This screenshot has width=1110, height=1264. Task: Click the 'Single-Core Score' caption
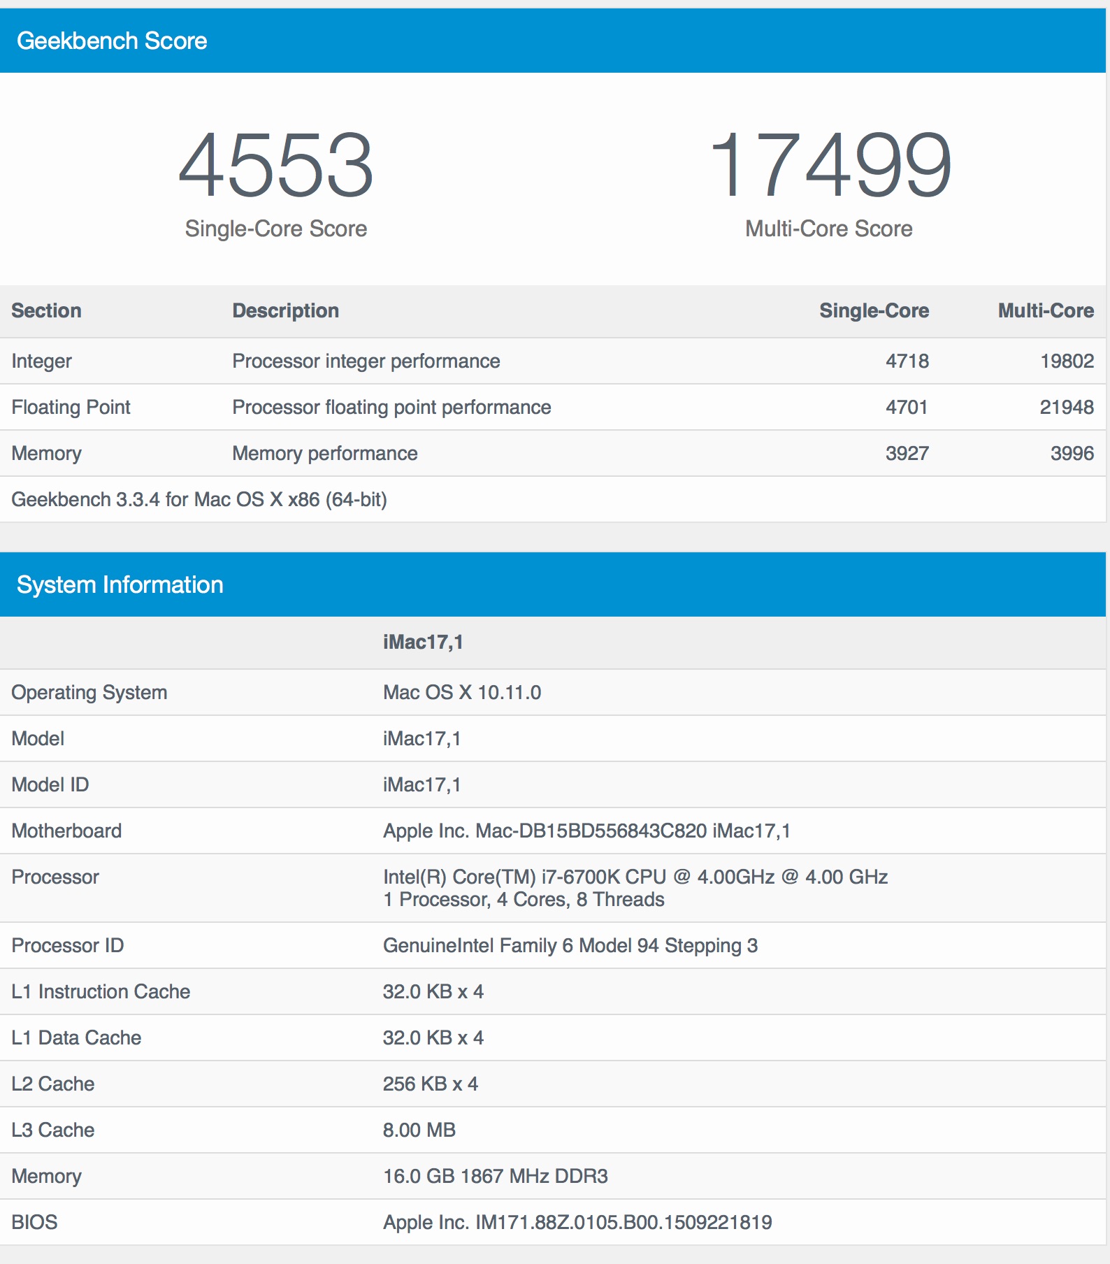[276, 229]
